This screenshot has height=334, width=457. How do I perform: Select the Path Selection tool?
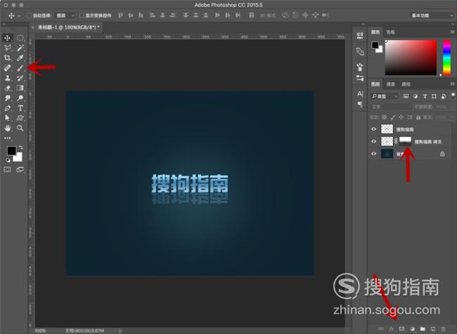tap(7, 118)
